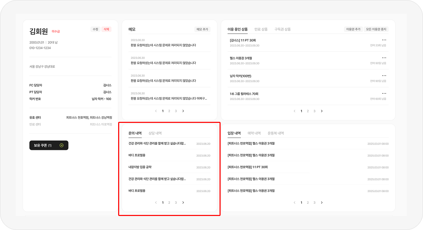The height and width of the screenshot is (230, 423).
Task: Select 이용 중인 상품 tab
Action: [237, 29]
